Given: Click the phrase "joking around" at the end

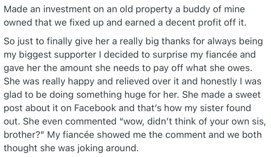Looking at the screenshot, I should tap(108, 145).
